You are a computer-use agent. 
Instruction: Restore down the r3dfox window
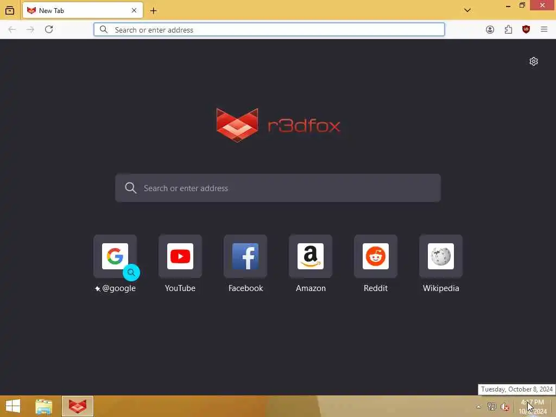pyautogui.click(x=522, y=5)
